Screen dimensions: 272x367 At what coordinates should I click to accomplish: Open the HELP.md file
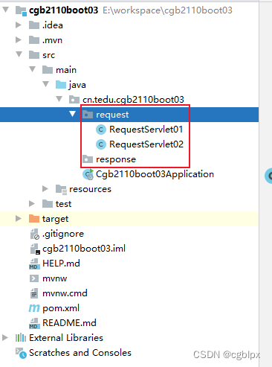(x=61, y=264)
